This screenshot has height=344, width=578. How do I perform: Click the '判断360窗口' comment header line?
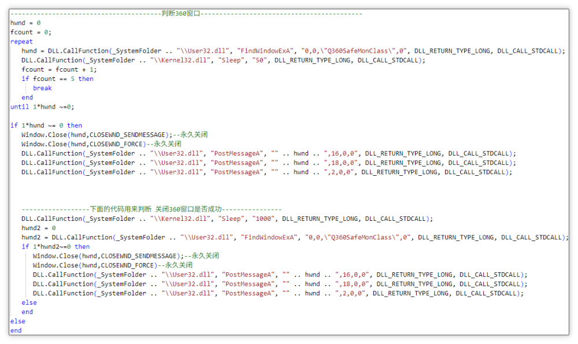(x=187, y=14)
